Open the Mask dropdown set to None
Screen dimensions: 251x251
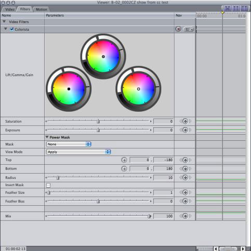pyautogui.click(x=69, y=144)
